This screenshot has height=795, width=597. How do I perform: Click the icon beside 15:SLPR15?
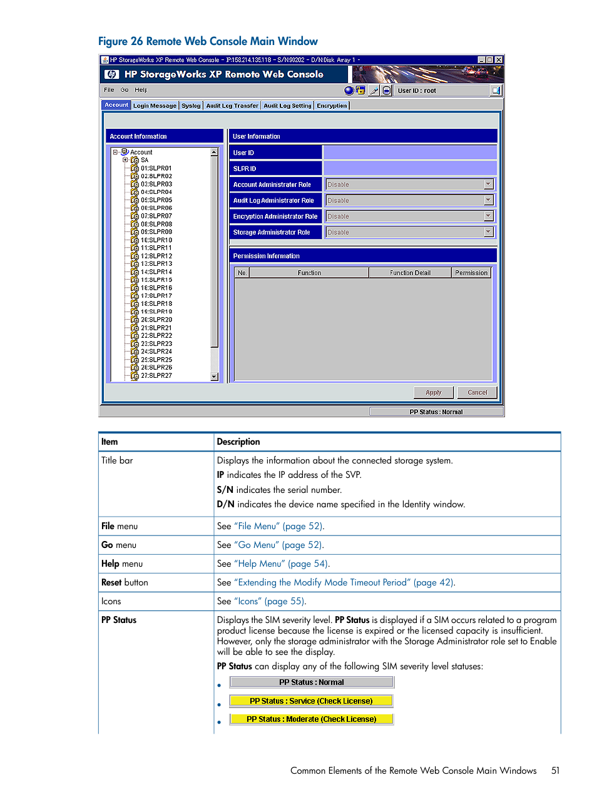(135, 280)
